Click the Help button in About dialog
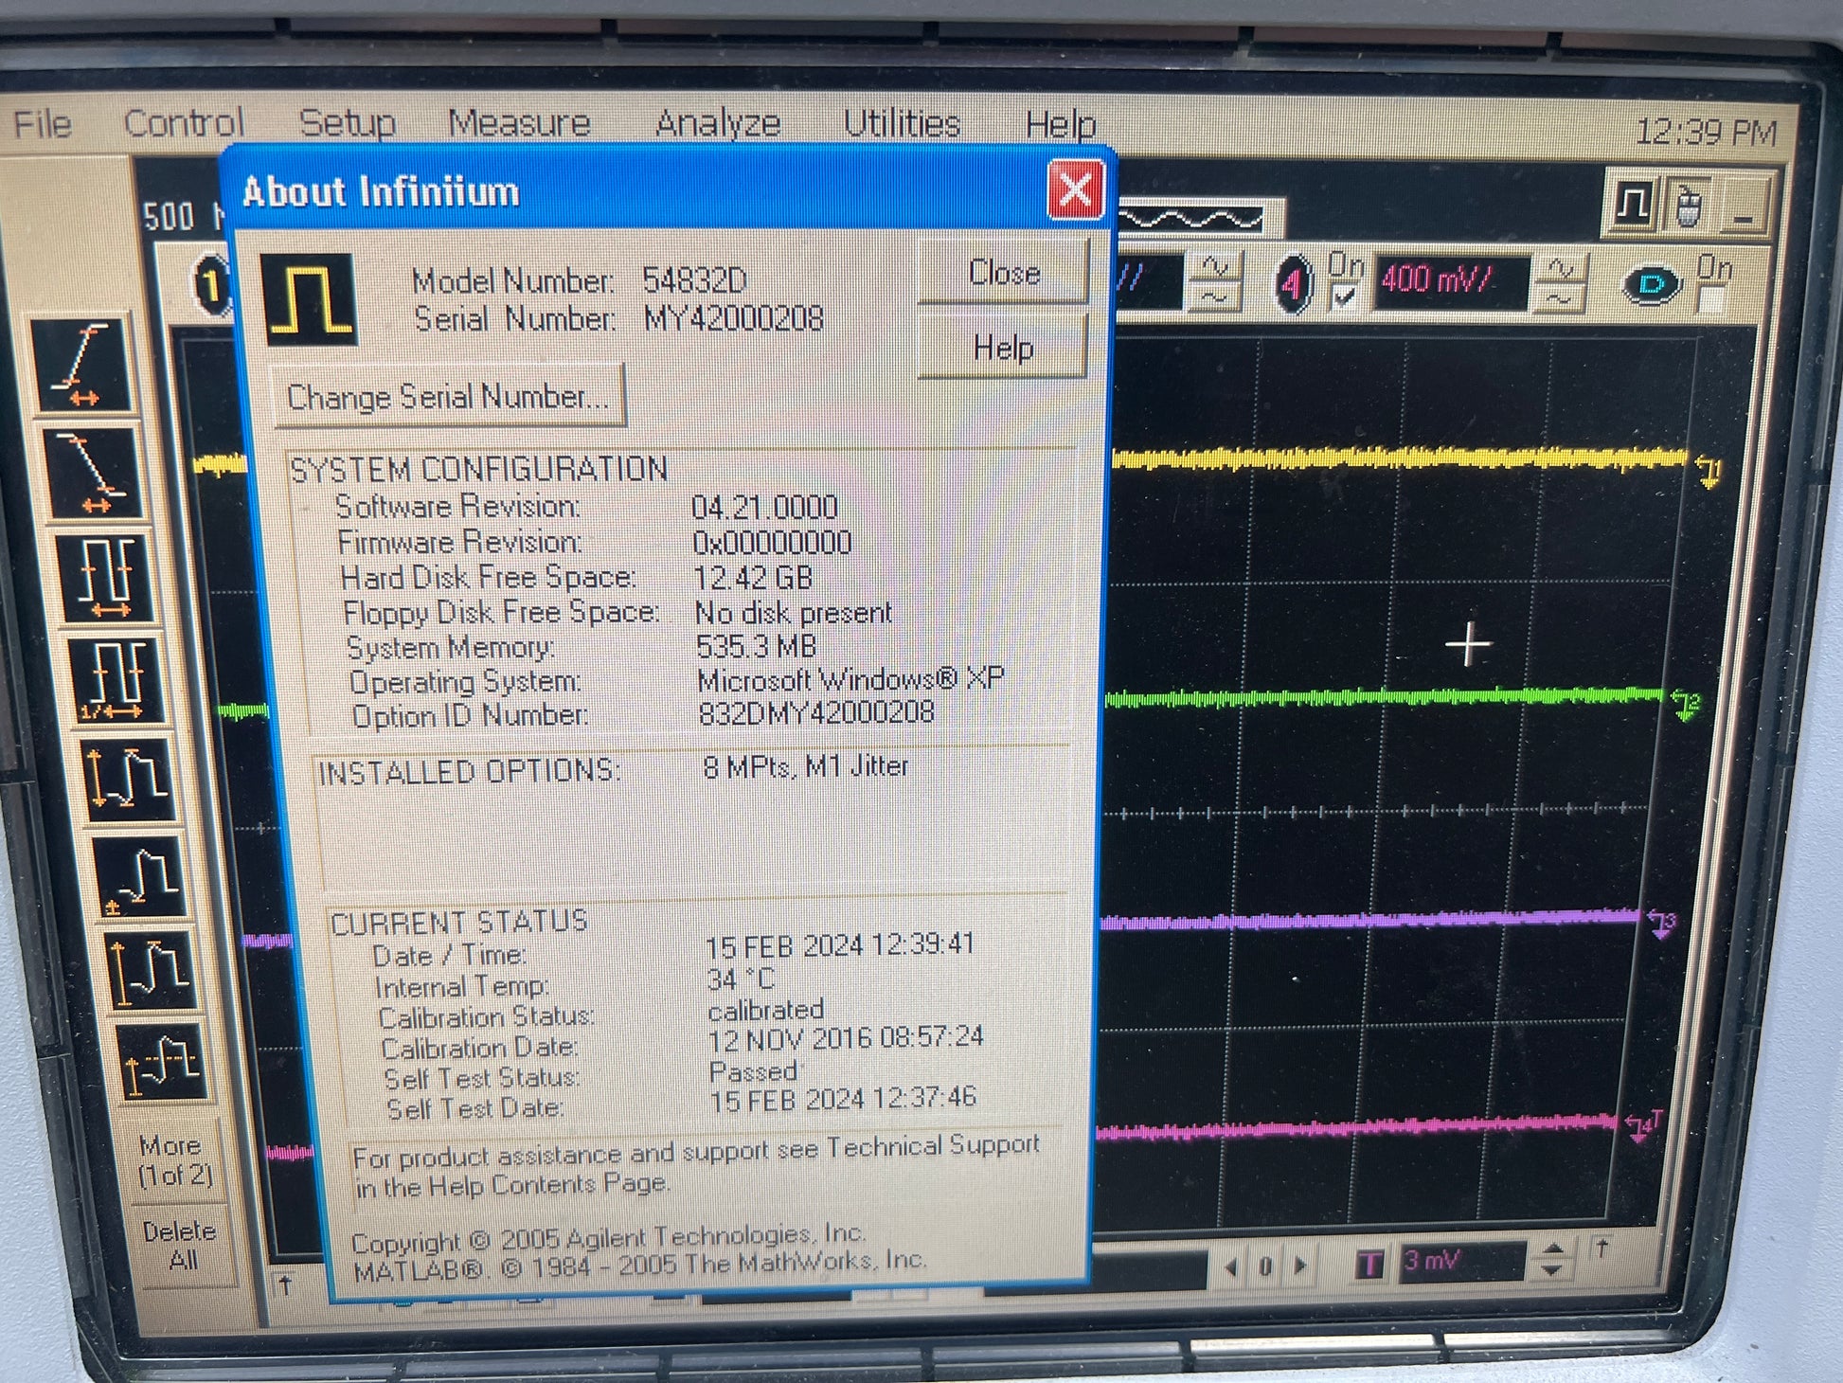Screen dimensions: 1843x1383 point(1003,348)
